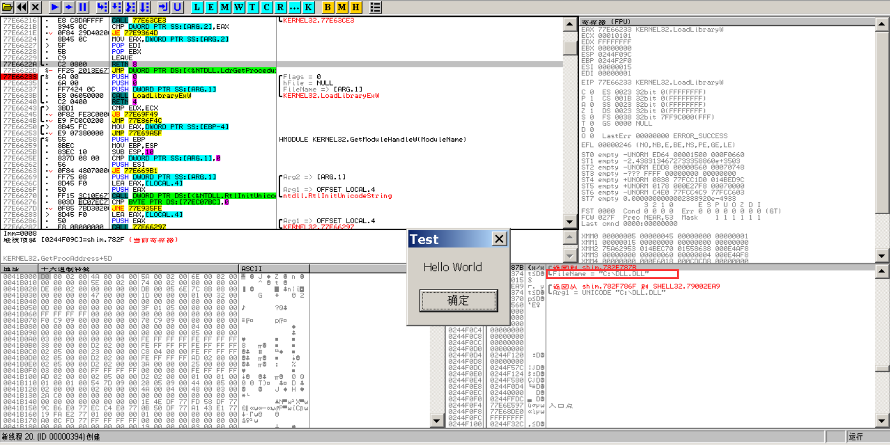Viewport: 890px width, 445px height.
Task: Click the disassembly scrollbar thumb
Action: point(570,47)
